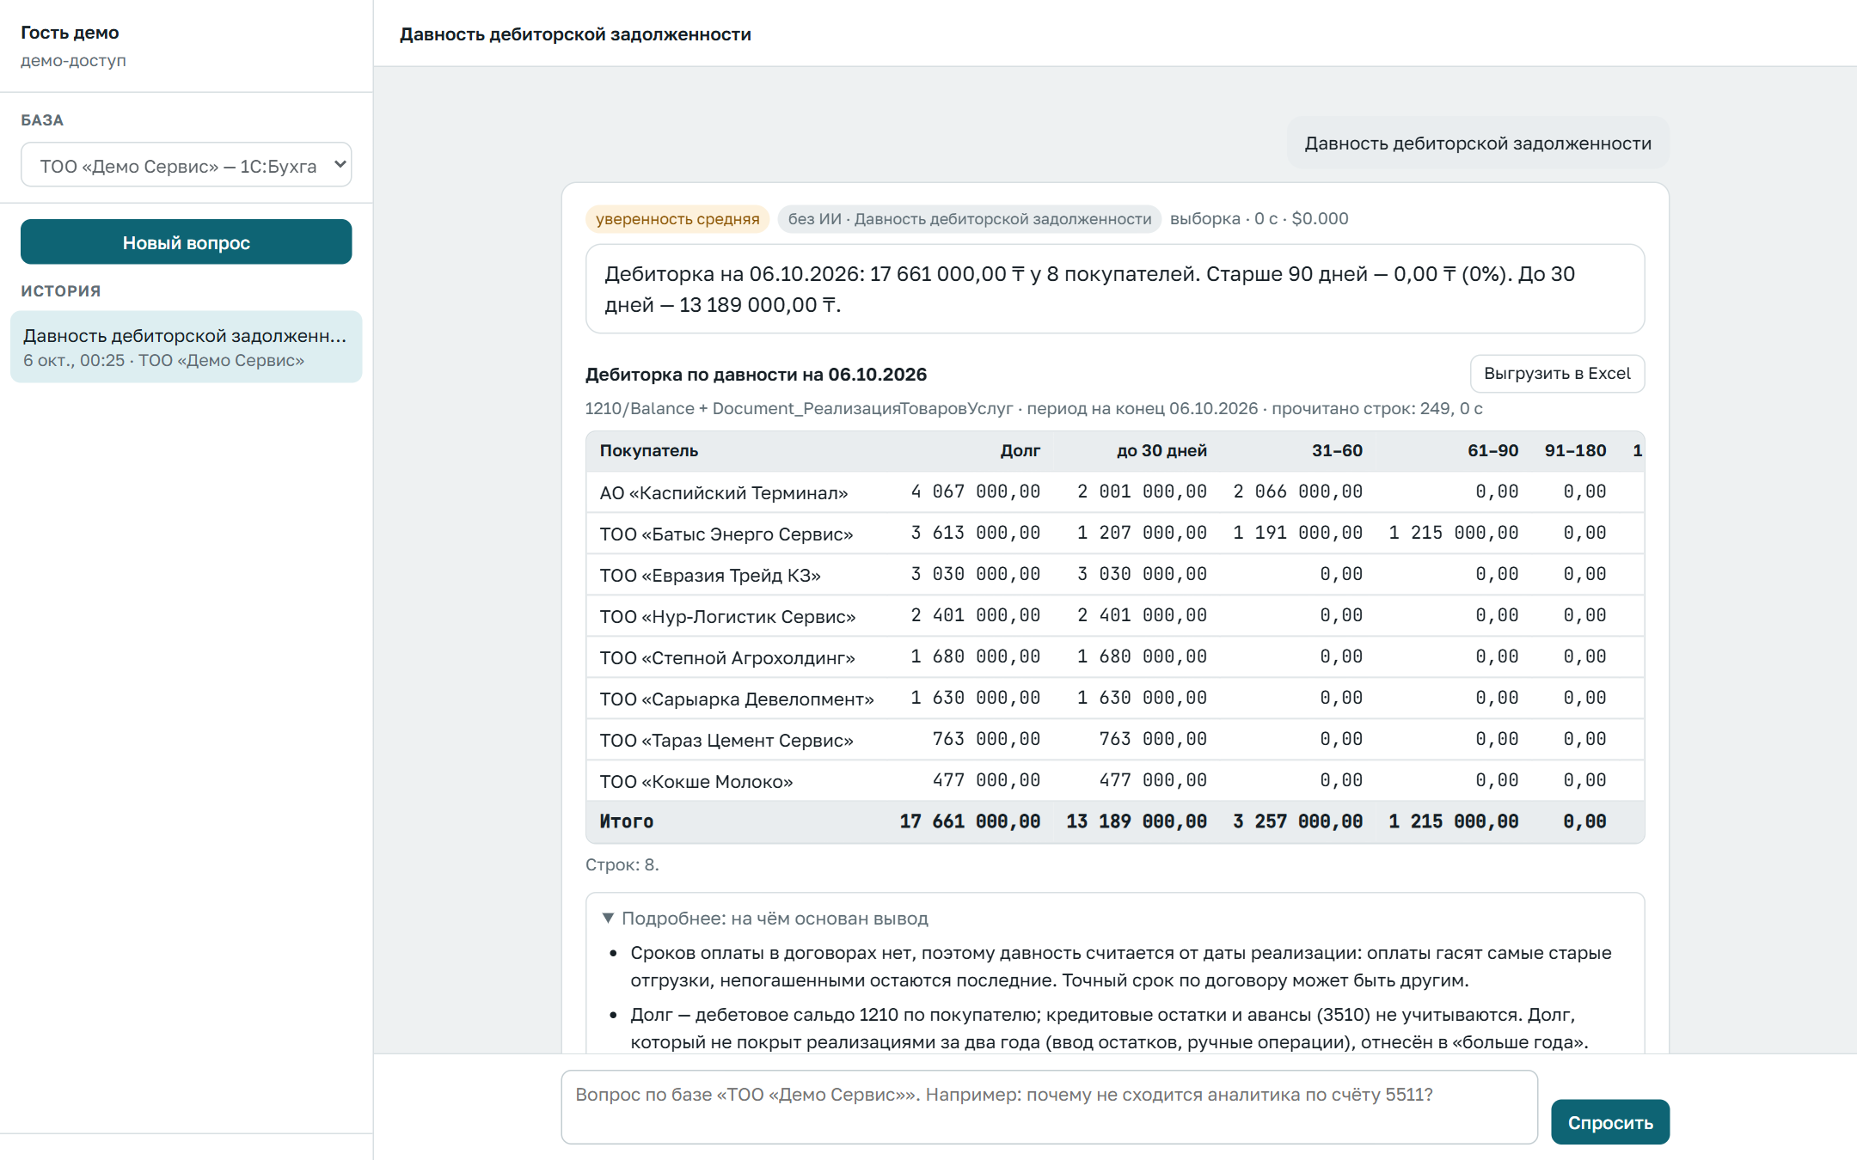Click the summary text Дебиторка на 06.10.2026
The image size is (1857, 1160).
tap(1115, 289)
